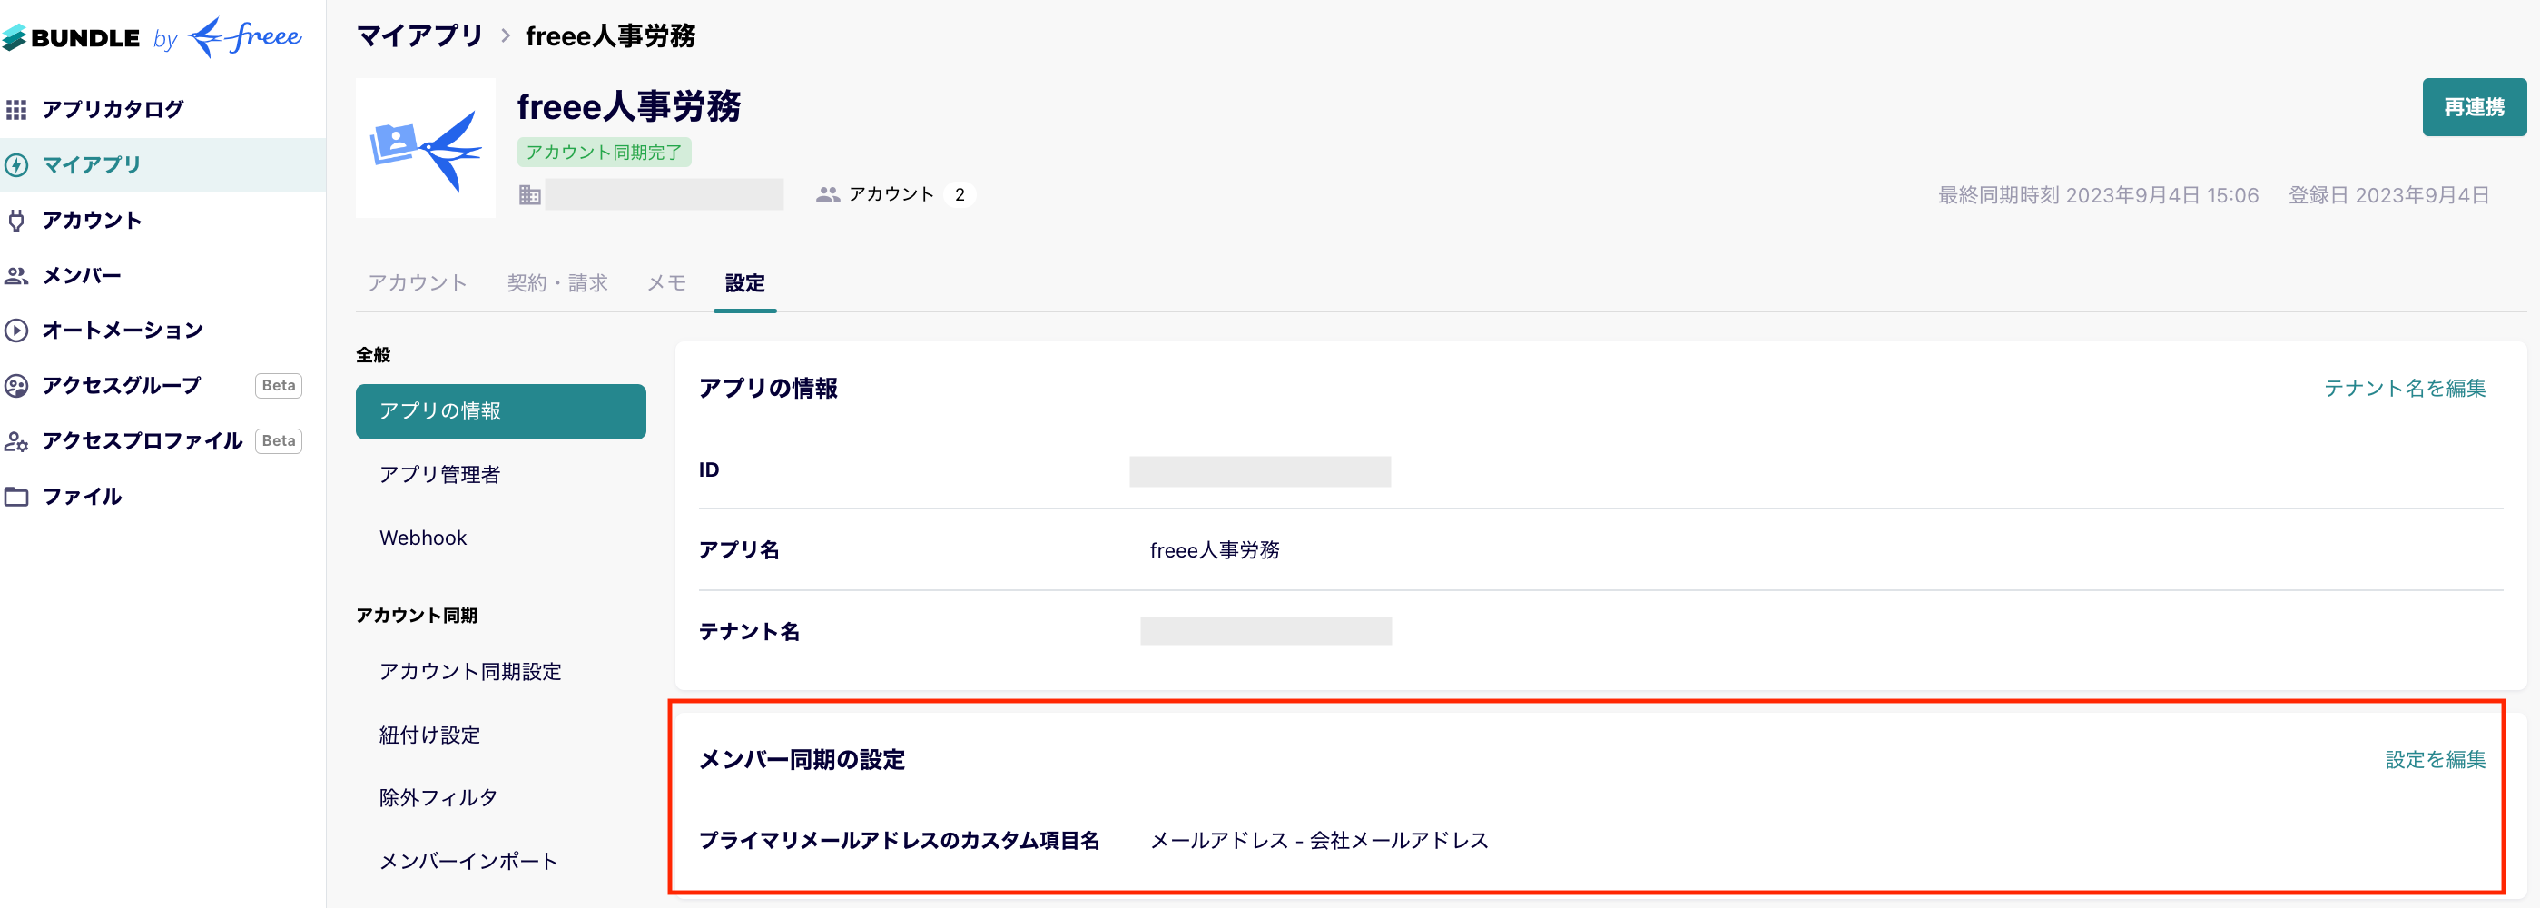
Task: Click the テナント名を編集 link
Action: coord(2404,388)
